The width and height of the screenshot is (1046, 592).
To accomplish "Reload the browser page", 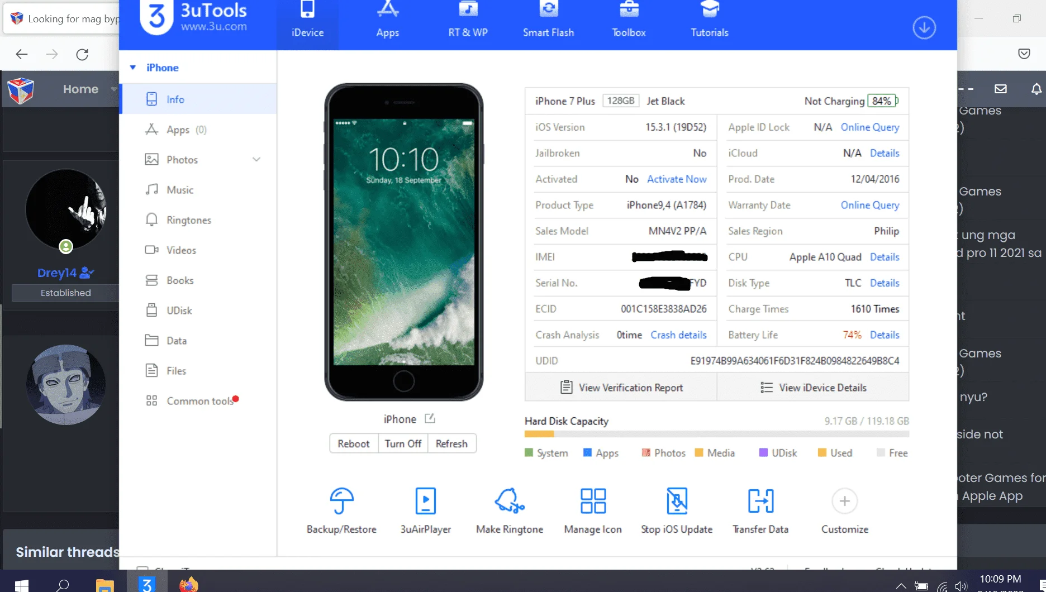I will pos(82,54).
